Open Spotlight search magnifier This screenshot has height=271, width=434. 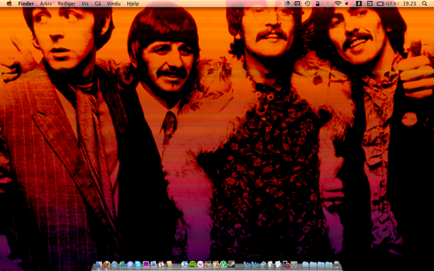(x=424, y=3)
